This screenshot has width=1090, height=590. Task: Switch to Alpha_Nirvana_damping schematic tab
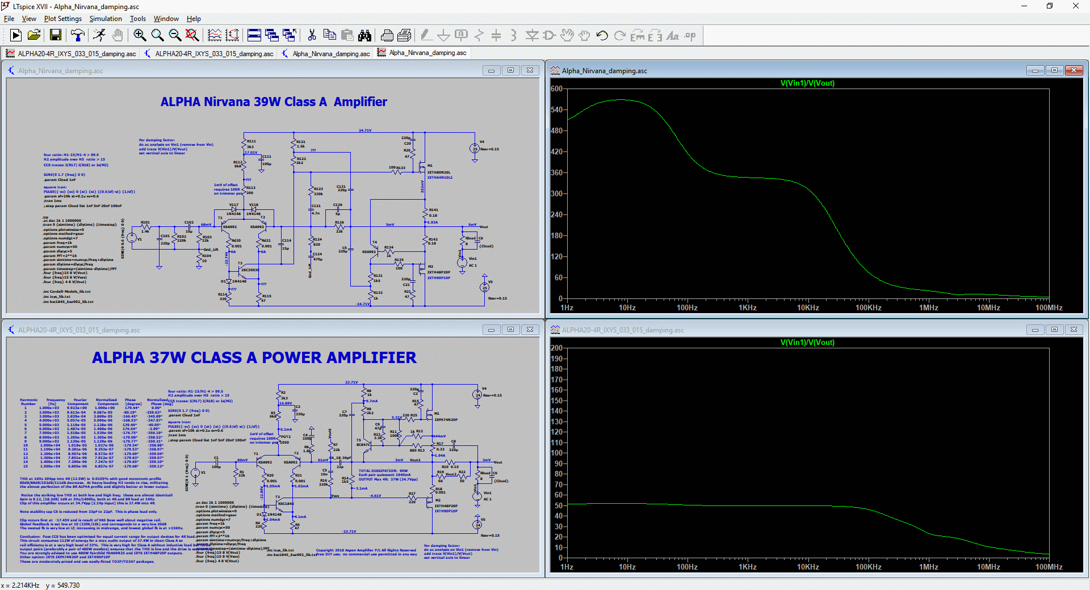[326, 53]
